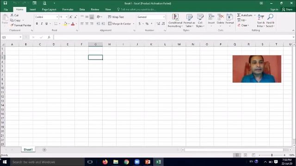The height and width of the screenshot is (166, 296).
Task: Open the File tab
Action: [6, 9]
